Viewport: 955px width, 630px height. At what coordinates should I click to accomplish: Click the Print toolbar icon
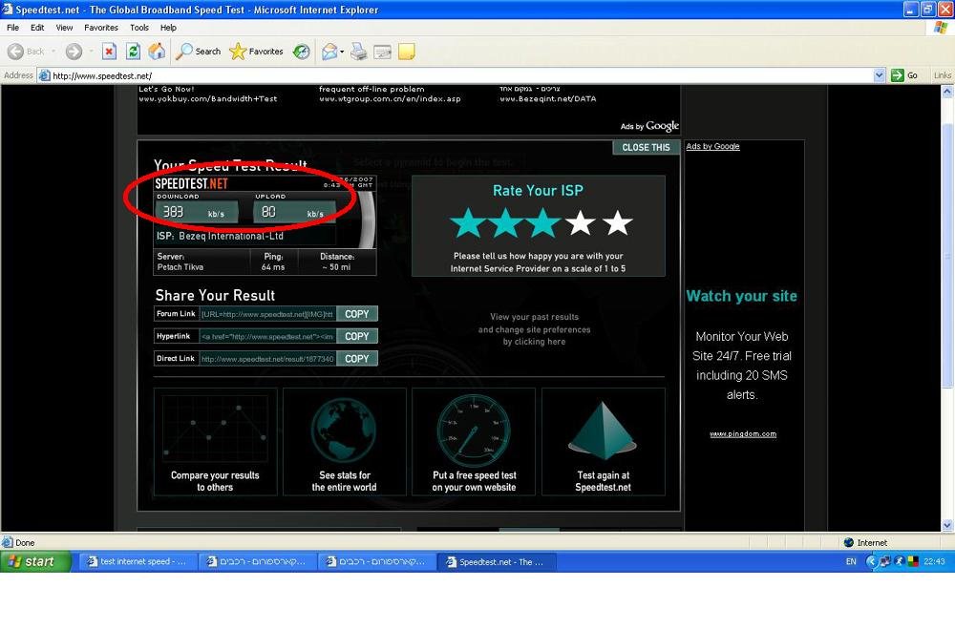pos(359,52)
